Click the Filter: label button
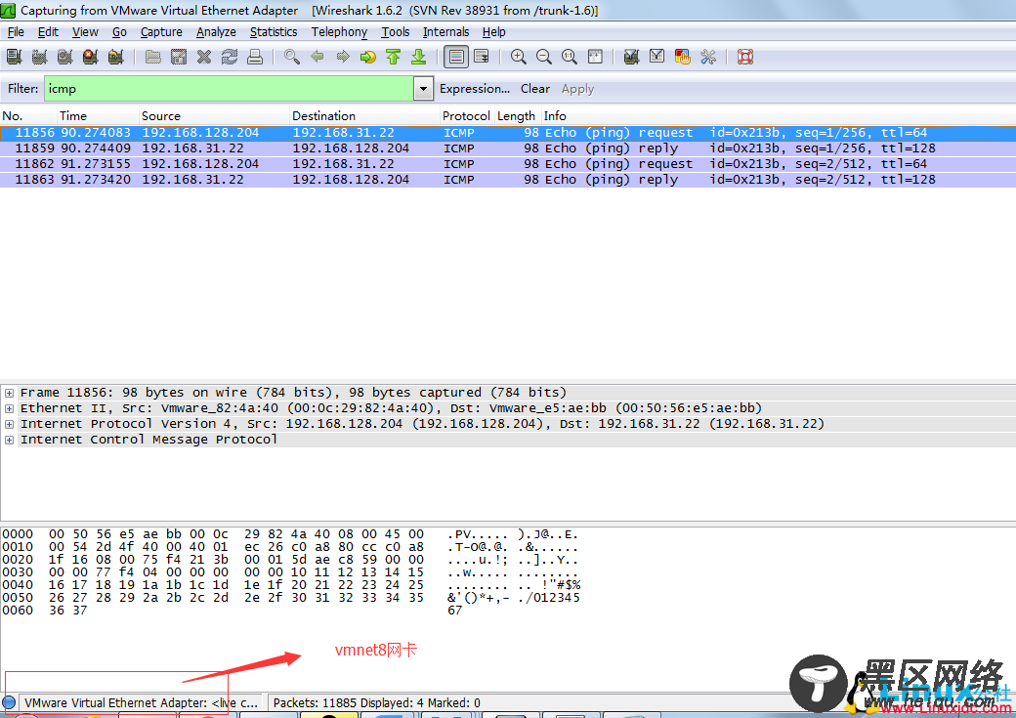The image size is (1016, 718). click(x=22, y=89)
